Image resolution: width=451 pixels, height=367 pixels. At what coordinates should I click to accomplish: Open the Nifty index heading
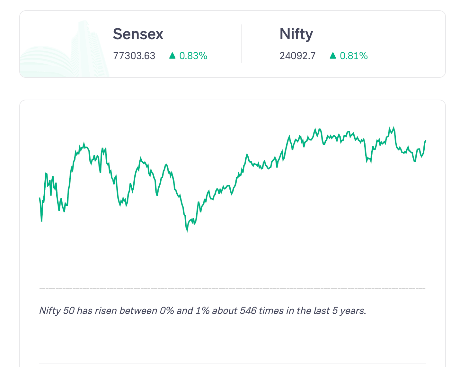point(296,34)
